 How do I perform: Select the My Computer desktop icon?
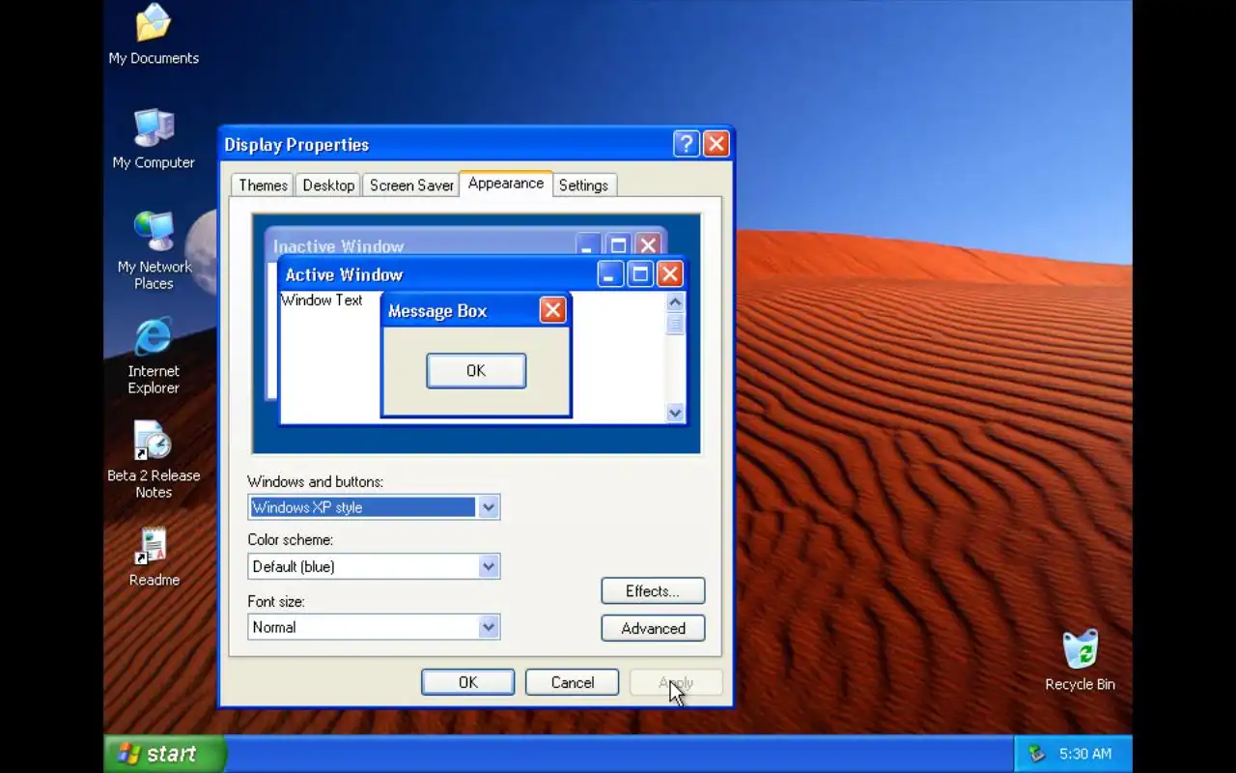click(154, 139)
